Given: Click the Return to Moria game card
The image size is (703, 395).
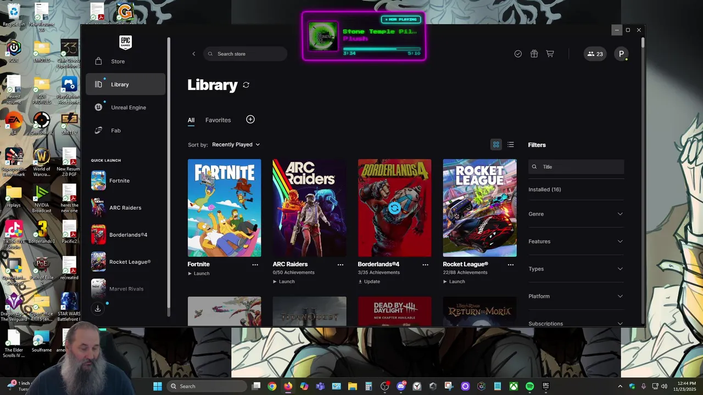Looking at the screenshot, I should 479,311.
